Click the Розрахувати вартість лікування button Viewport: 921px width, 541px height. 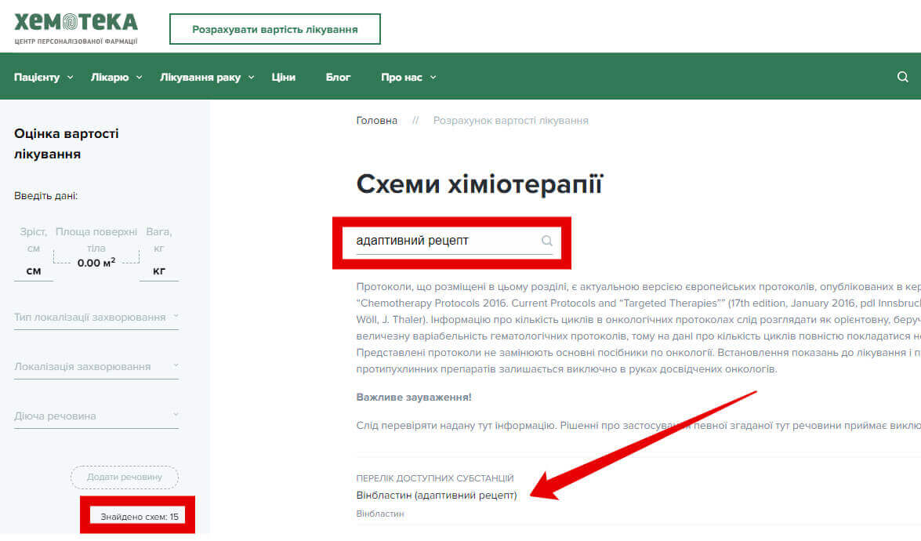click(x=274, y=28)
